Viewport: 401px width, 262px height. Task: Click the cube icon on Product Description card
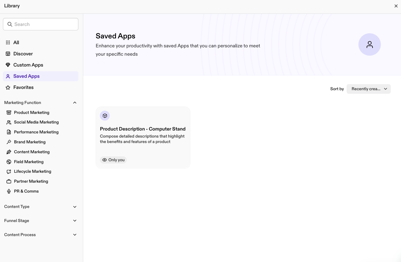105,115
